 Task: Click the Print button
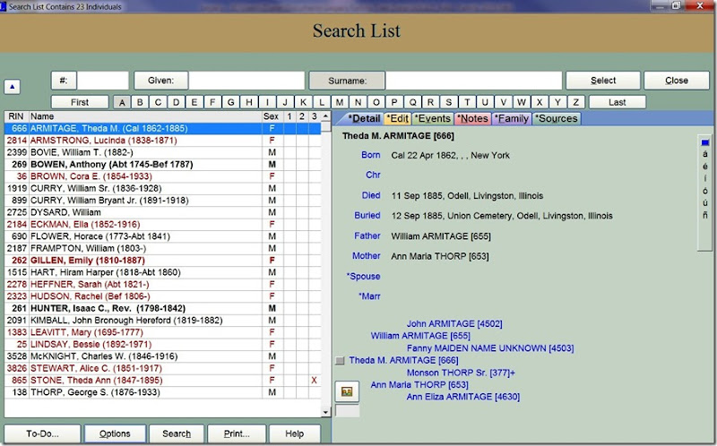click(237, 433)
